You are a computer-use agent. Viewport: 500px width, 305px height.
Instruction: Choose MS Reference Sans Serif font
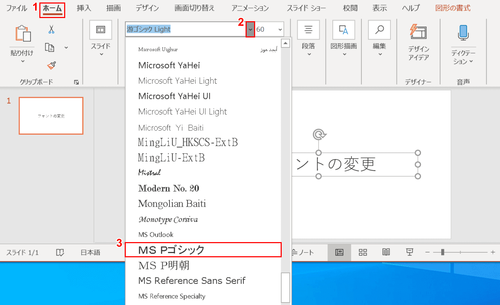point(203,281)
